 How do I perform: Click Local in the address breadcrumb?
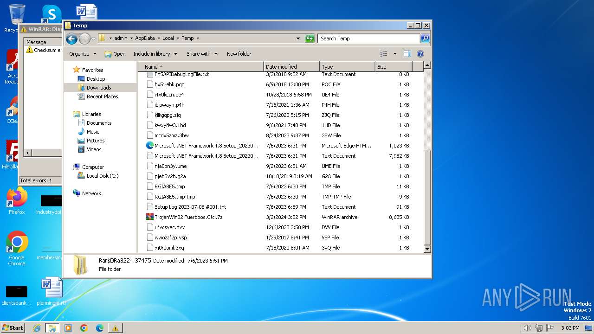point(168,39)
